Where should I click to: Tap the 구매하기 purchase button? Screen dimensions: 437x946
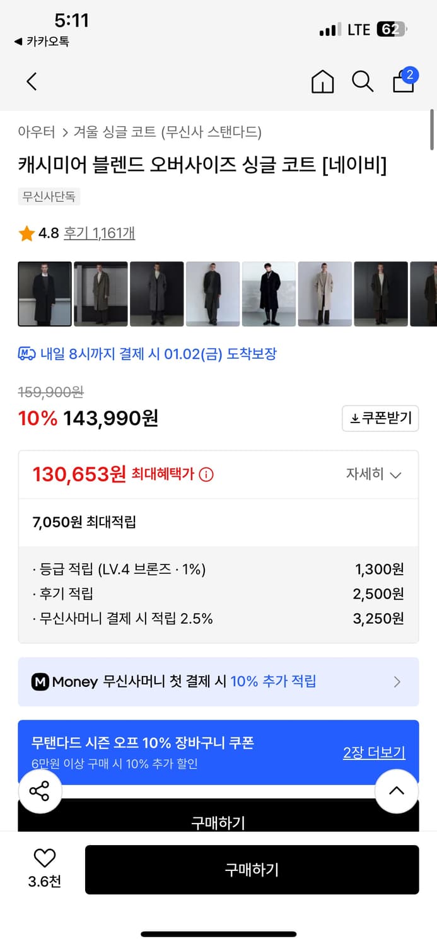click(x=252, y=870)
